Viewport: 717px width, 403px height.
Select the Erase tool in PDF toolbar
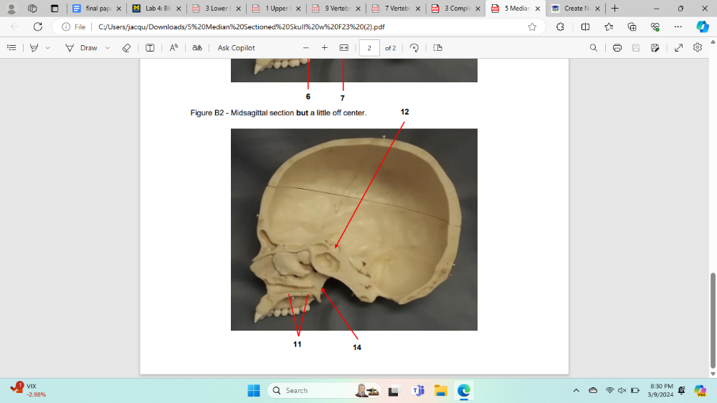coord(126,48)
